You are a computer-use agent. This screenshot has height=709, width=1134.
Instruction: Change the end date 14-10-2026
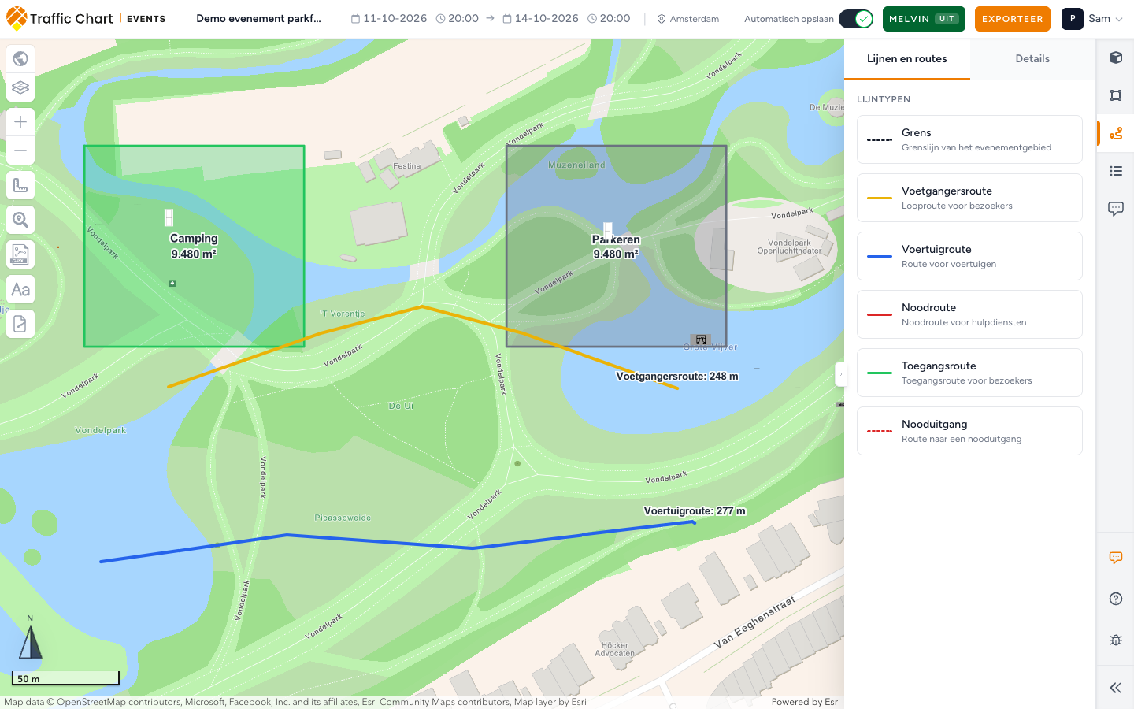(x=540, y=19)
